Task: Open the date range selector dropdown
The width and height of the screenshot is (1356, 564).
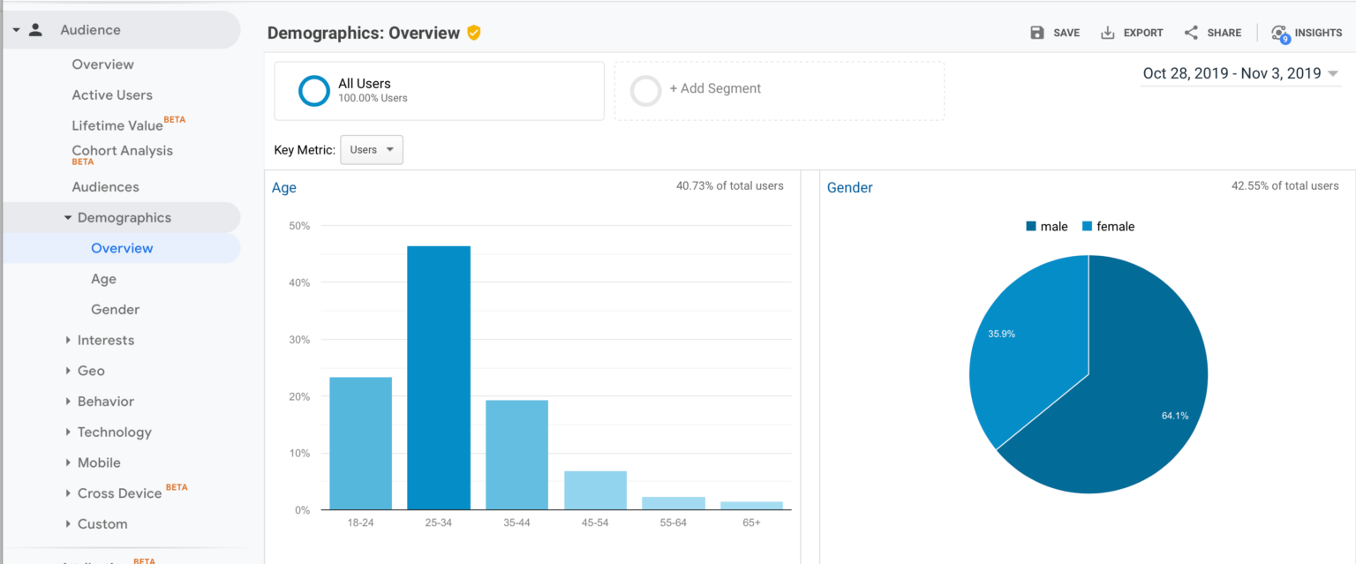Action: click(1240, 74)
